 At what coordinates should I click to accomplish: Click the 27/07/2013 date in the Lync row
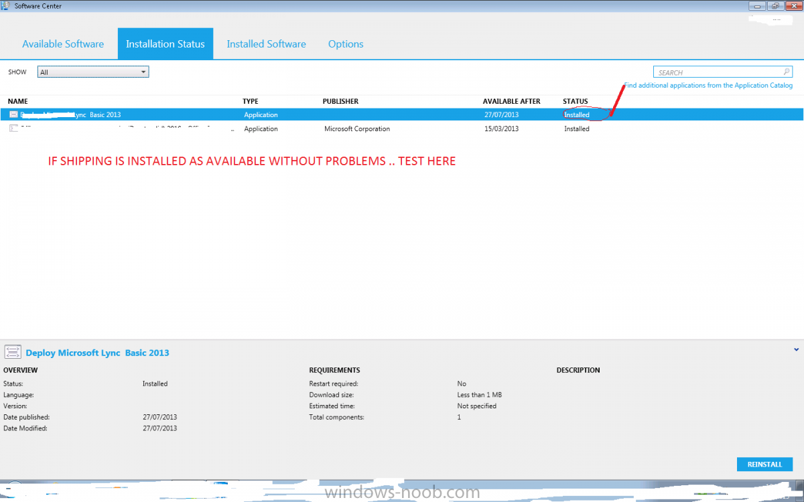[x=501, y=114]
